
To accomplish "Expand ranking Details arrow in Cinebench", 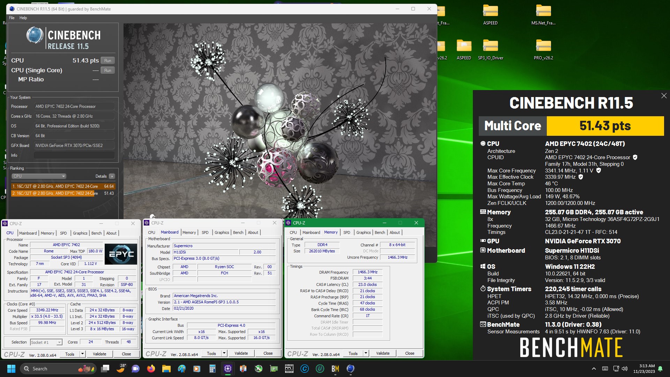I will pyautogui.click(x=112, y=176).
